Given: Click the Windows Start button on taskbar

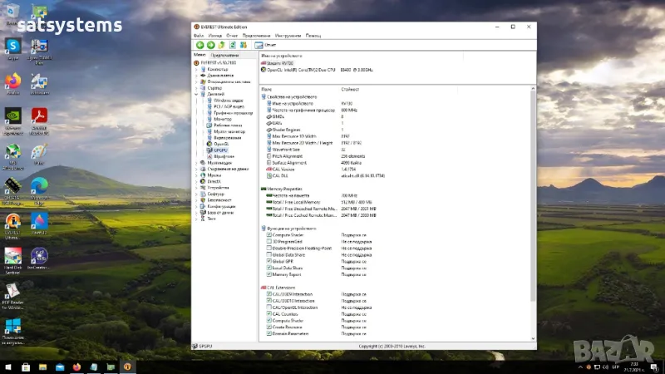Looking at the screenshot, I should [x=9, y=366].
